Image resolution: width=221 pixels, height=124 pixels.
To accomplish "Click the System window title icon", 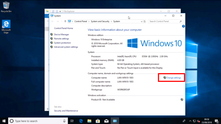I will pyautogui.click(x=52, y=16).
